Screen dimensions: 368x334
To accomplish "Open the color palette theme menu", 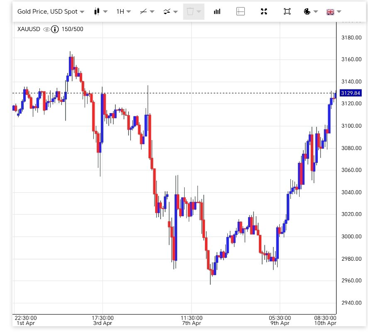I will (x=310, y=12).
